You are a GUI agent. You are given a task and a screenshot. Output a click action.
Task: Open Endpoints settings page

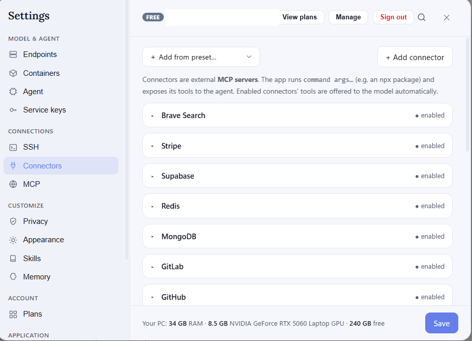tap(61, 54)
